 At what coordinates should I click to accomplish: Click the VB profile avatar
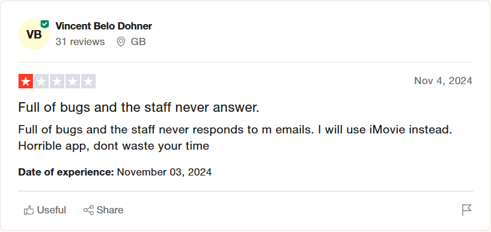pos(34,34)
